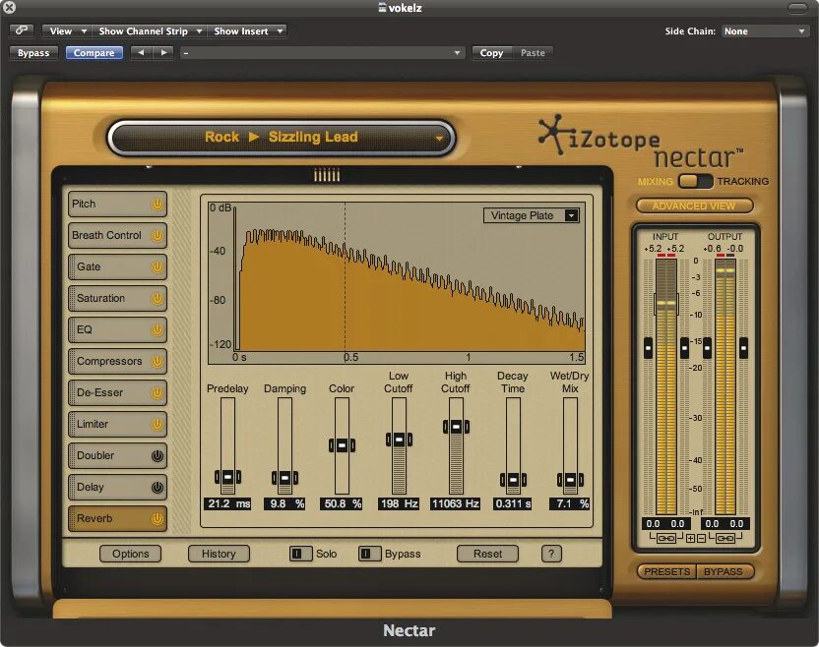This screenshot has width=819, height=647.
Task: Click the Reset button
Action: pyautogui.click(x=487, y=554)
